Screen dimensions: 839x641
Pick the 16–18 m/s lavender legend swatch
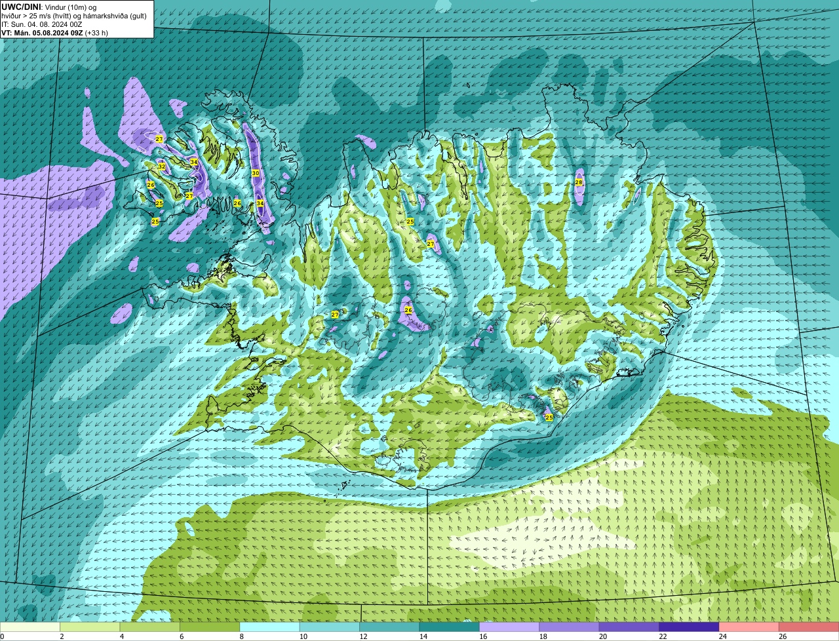[x=509, y=627]
